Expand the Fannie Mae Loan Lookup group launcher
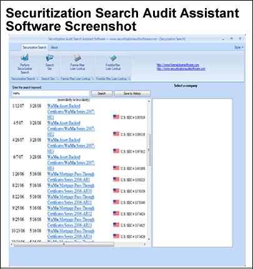253x269 pixels. [x=92, y=79]
